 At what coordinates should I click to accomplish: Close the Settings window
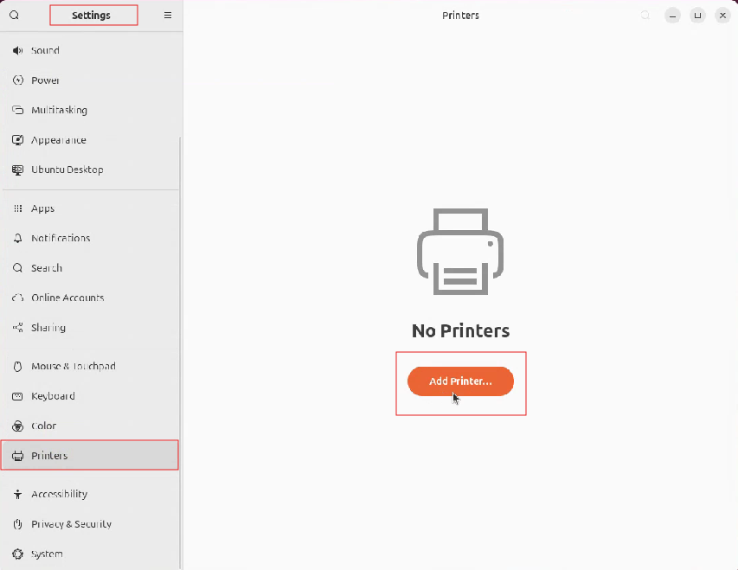[722, 16]
